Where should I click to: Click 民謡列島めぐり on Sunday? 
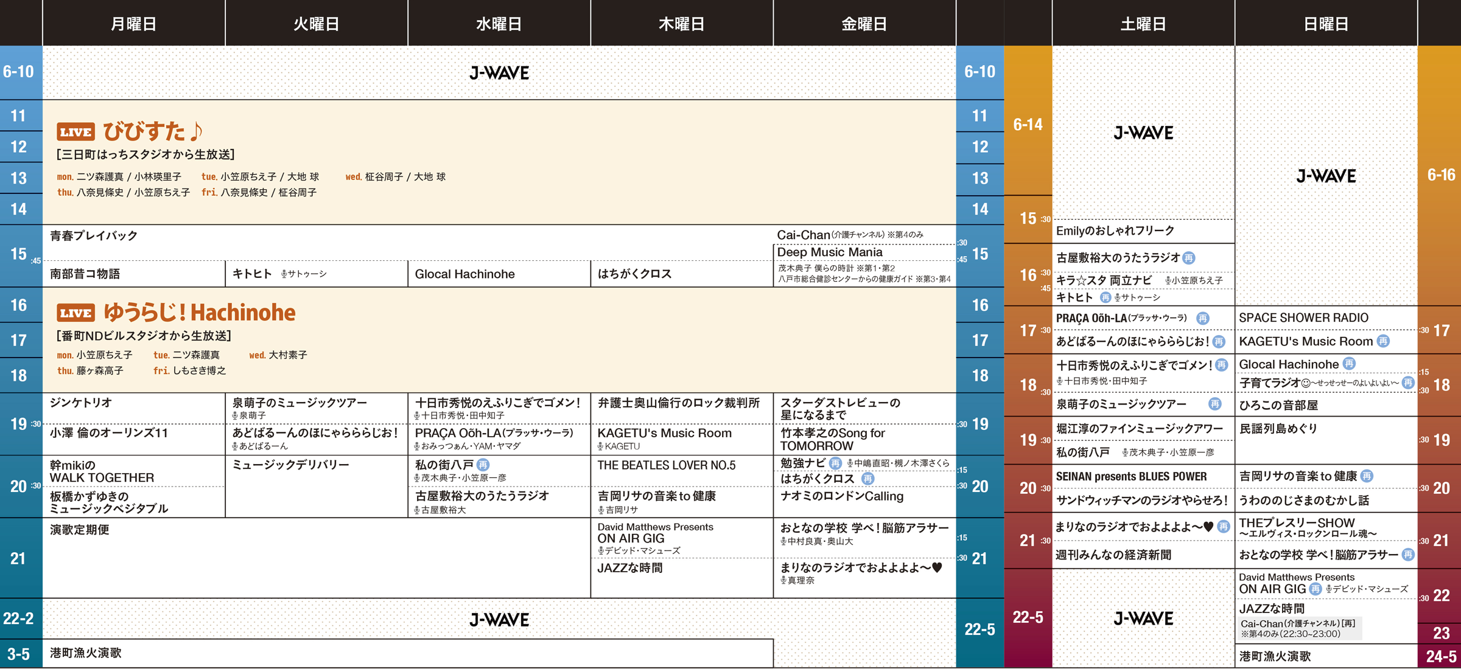[1279, 429]
